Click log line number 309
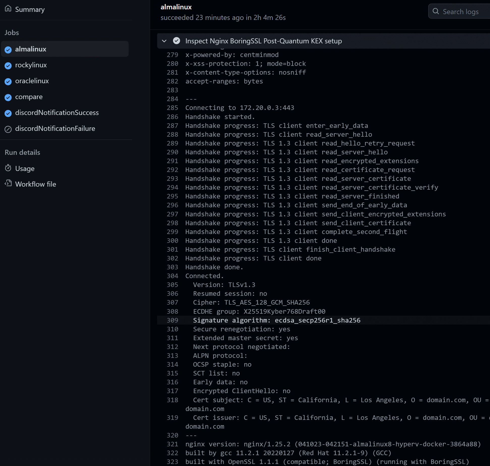This screenshot has height=466, width=490. (172, 320)
